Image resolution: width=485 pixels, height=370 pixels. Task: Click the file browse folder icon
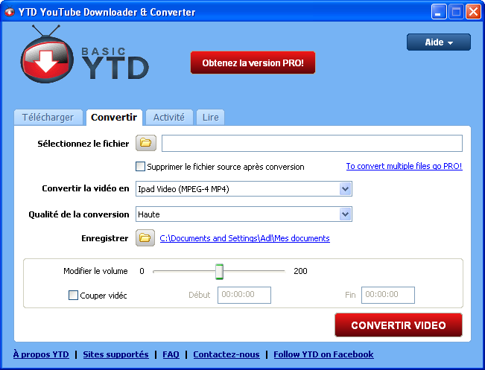pyautogui.click(x=146, y=143)
